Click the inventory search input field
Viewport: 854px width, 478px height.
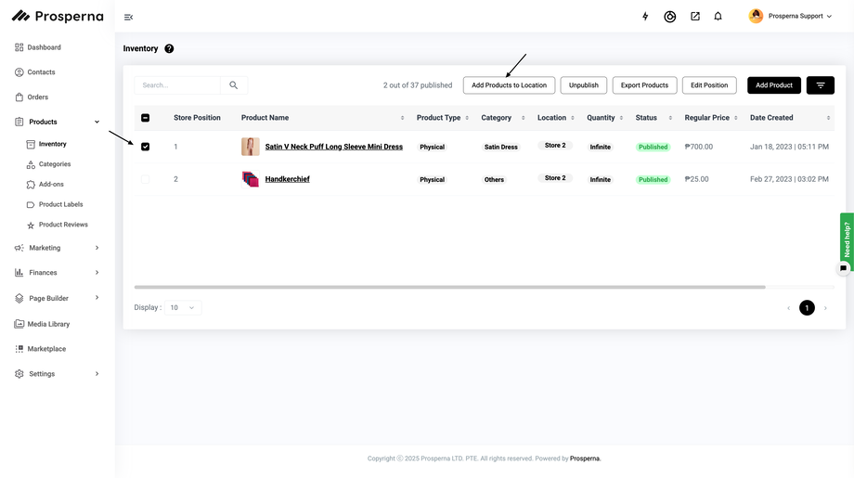[178, 85]
